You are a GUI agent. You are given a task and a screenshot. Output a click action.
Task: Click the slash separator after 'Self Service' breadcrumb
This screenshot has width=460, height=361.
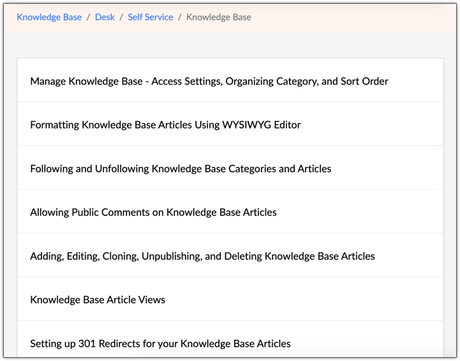179,17
